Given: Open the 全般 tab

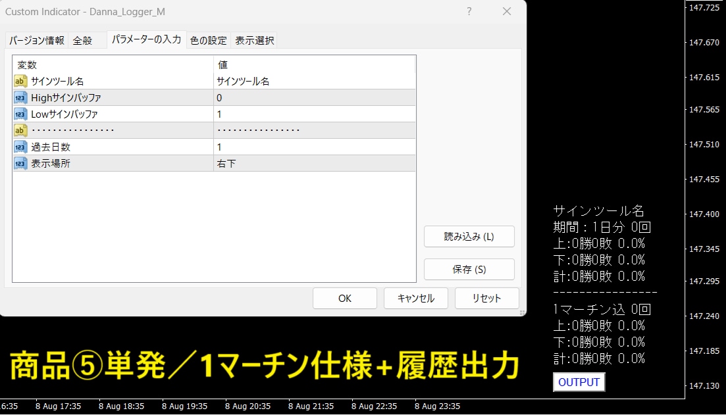Looking at the screenshot, I should [x=82, y=41].
